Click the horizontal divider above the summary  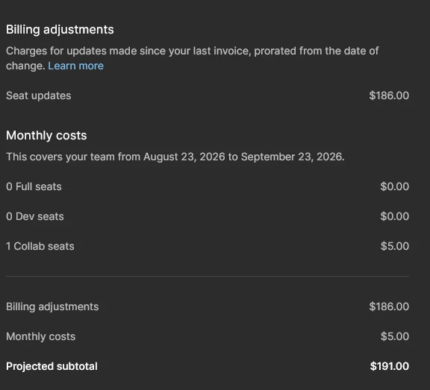point(208,277)
